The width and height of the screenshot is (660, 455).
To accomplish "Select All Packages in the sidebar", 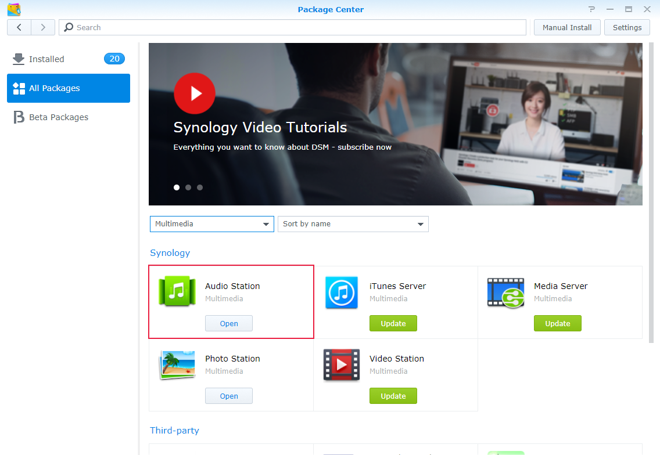I will click(x=69, y=88).
